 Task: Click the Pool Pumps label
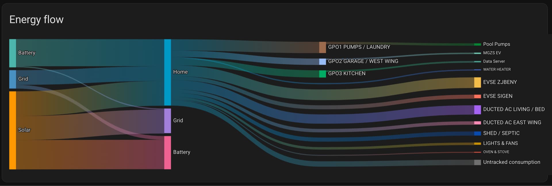497,44
